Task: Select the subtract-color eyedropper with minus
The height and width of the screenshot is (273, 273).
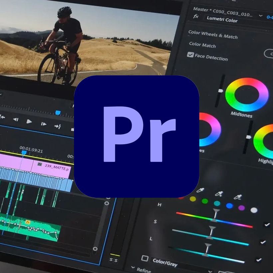Action: click(238, 198)
